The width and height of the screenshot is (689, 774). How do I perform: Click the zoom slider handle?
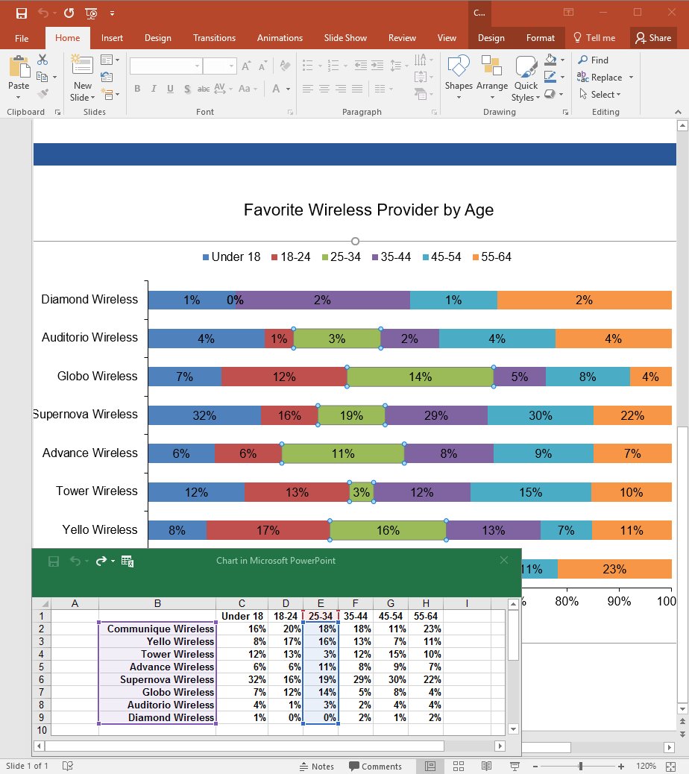pos(581,766)
